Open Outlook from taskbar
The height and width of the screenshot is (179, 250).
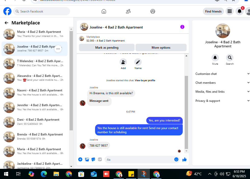pyautogui.click(x=94, y=174)
